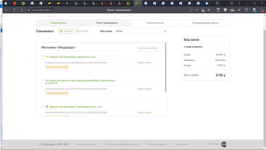Click the store list vertical scrollbar
Screen dimensions: 266x150
click(x=166, y=67)
